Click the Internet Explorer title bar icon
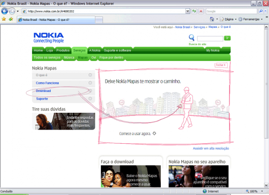269x195 pixels. 3,3
